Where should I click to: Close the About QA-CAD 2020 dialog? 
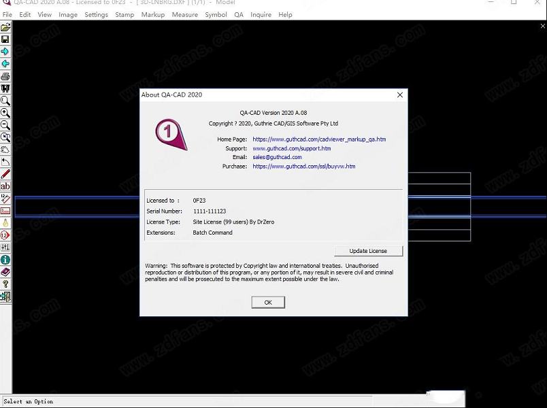point(399,95)
